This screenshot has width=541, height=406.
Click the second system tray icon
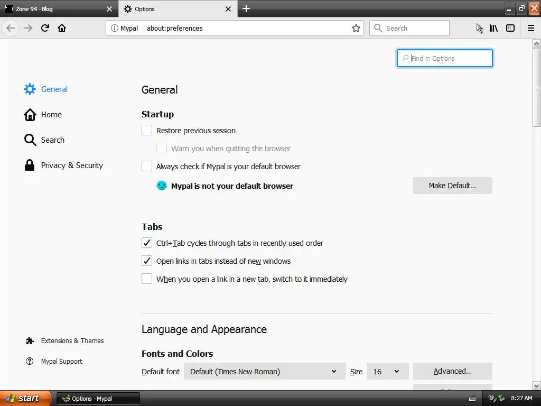(501, 399)
